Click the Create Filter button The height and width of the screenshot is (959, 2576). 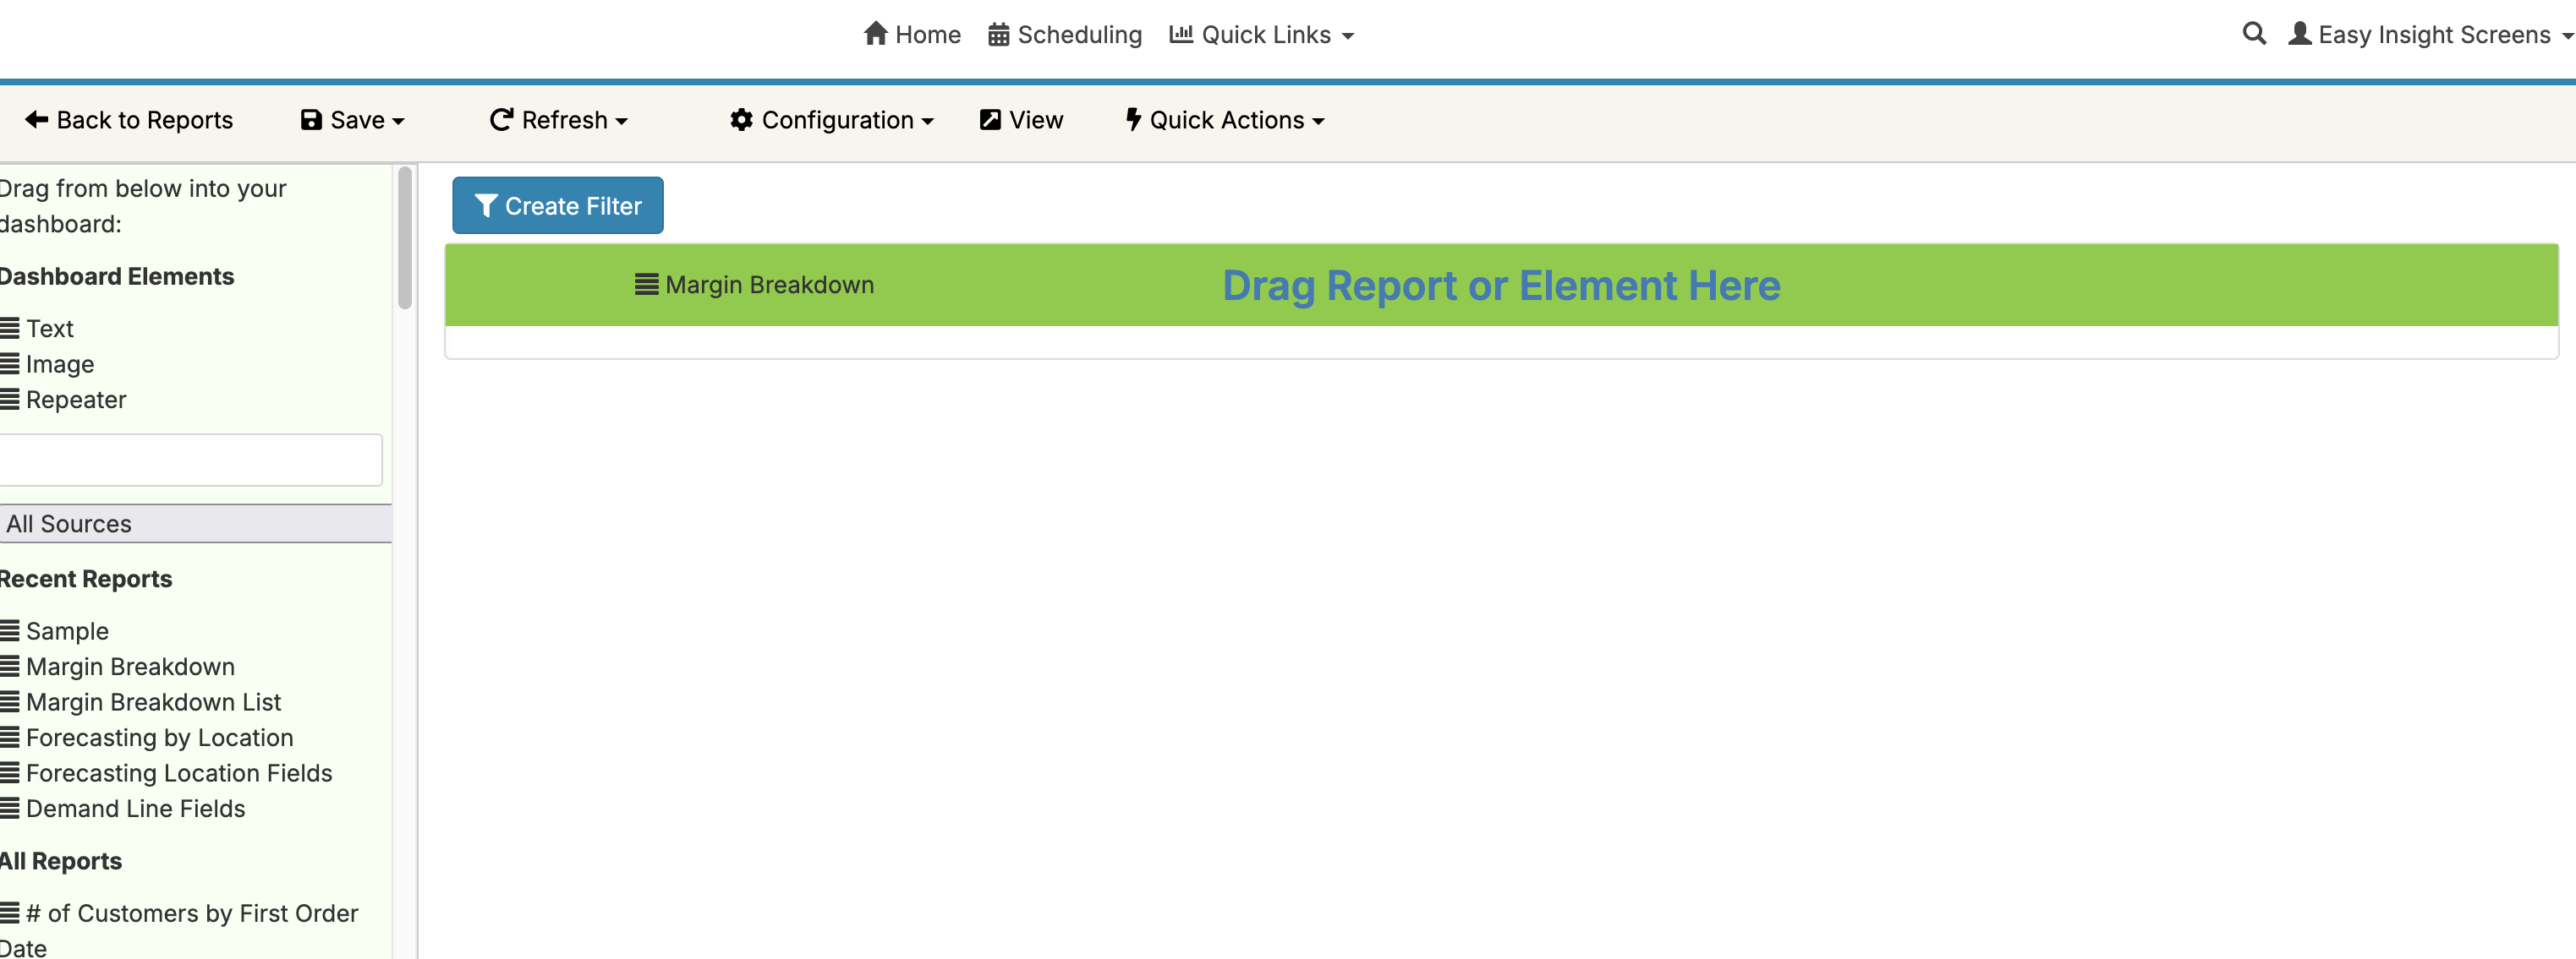pos(557,204)
